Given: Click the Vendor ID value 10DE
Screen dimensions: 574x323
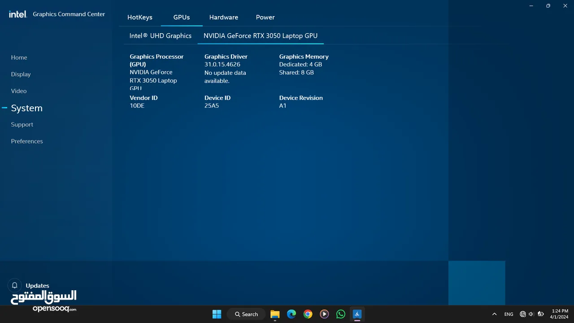Looking at the screenshot, I should point(137,105).
